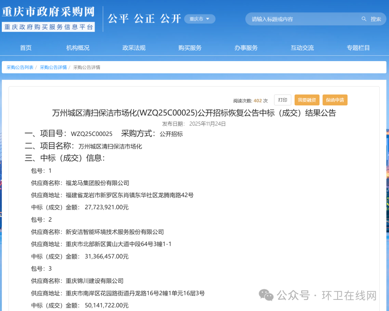
Task: Select the amount 27,723,921.00元
Action: point(107,207)
